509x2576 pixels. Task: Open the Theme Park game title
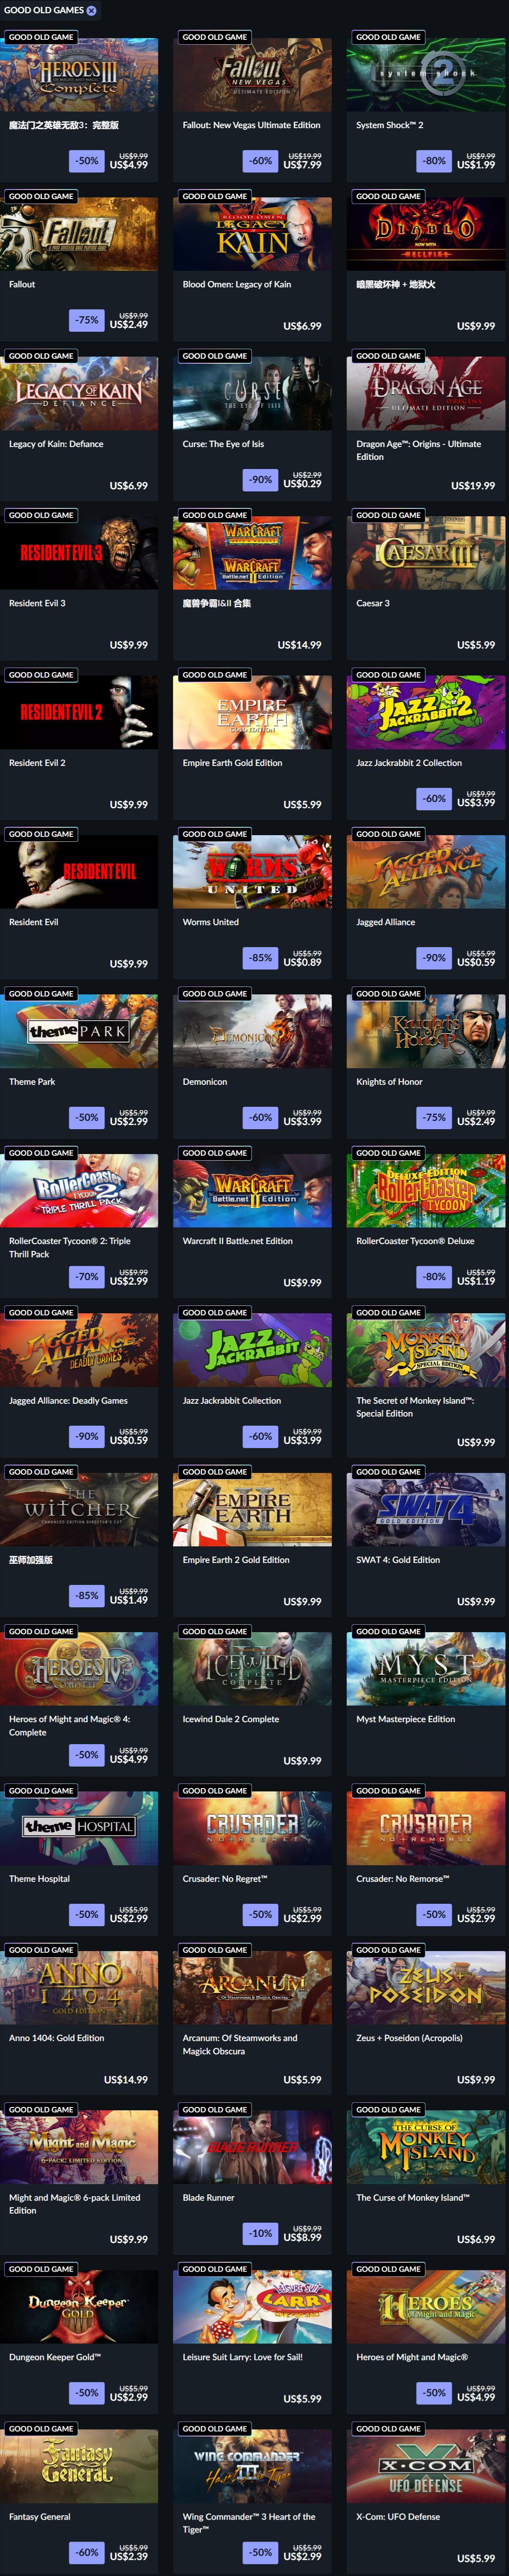[32, 1081]
